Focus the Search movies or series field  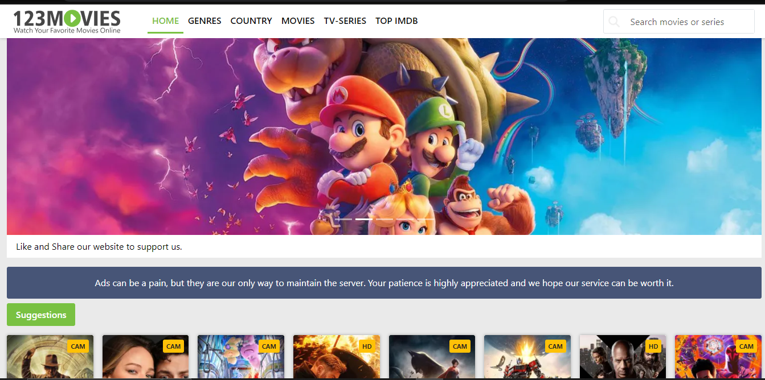pyautogui.click(x=679, y=22)
